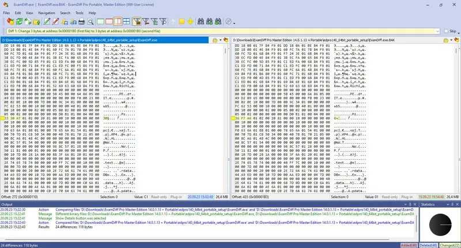Open the Edit menu

click(18, 13)
